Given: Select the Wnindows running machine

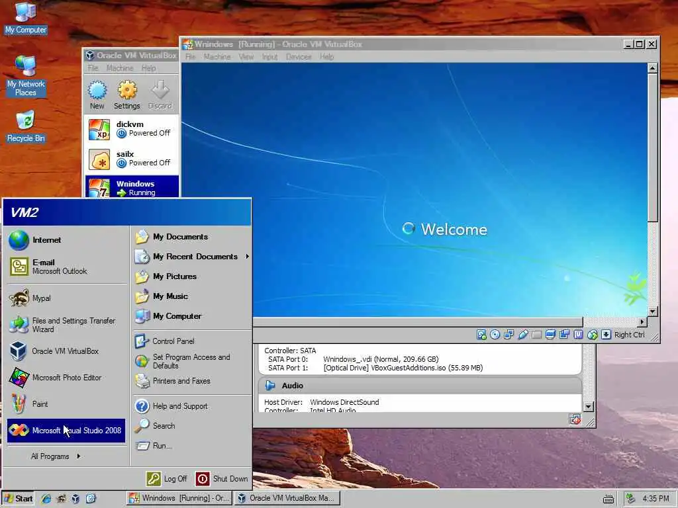Looking at the screenshot, I should click(132, 187).
